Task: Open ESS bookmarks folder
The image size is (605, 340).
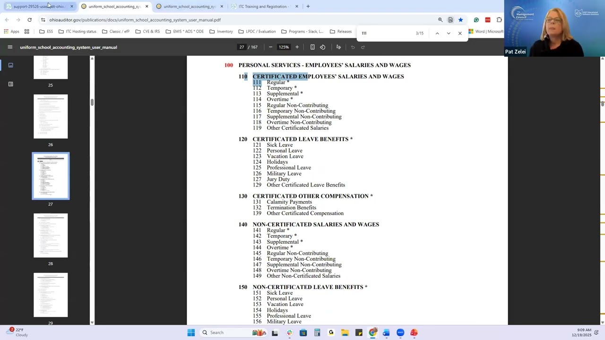Action: [x=46, y=32]
